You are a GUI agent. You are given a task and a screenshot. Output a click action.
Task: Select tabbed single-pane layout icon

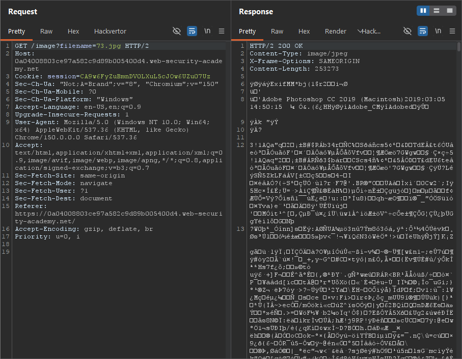[x=450, y=11]
